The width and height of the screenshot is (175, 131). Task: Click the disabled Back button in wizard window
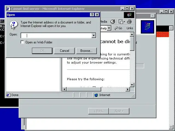[98, 111]
